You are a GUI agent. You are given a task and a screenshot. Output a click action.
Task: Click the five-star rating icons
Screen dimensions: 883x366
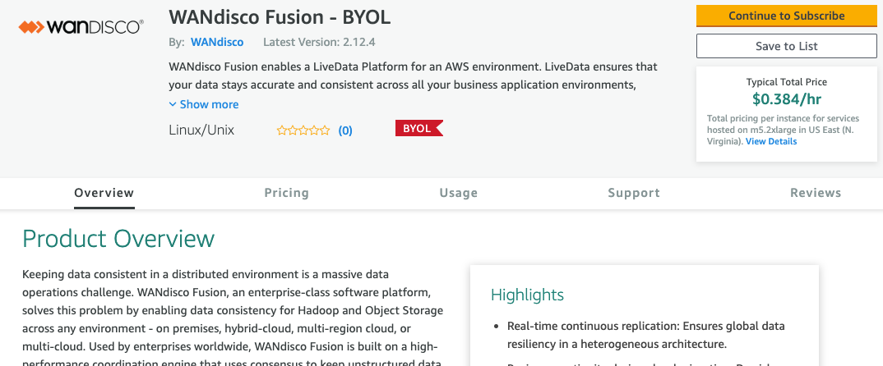coord(303,131)
